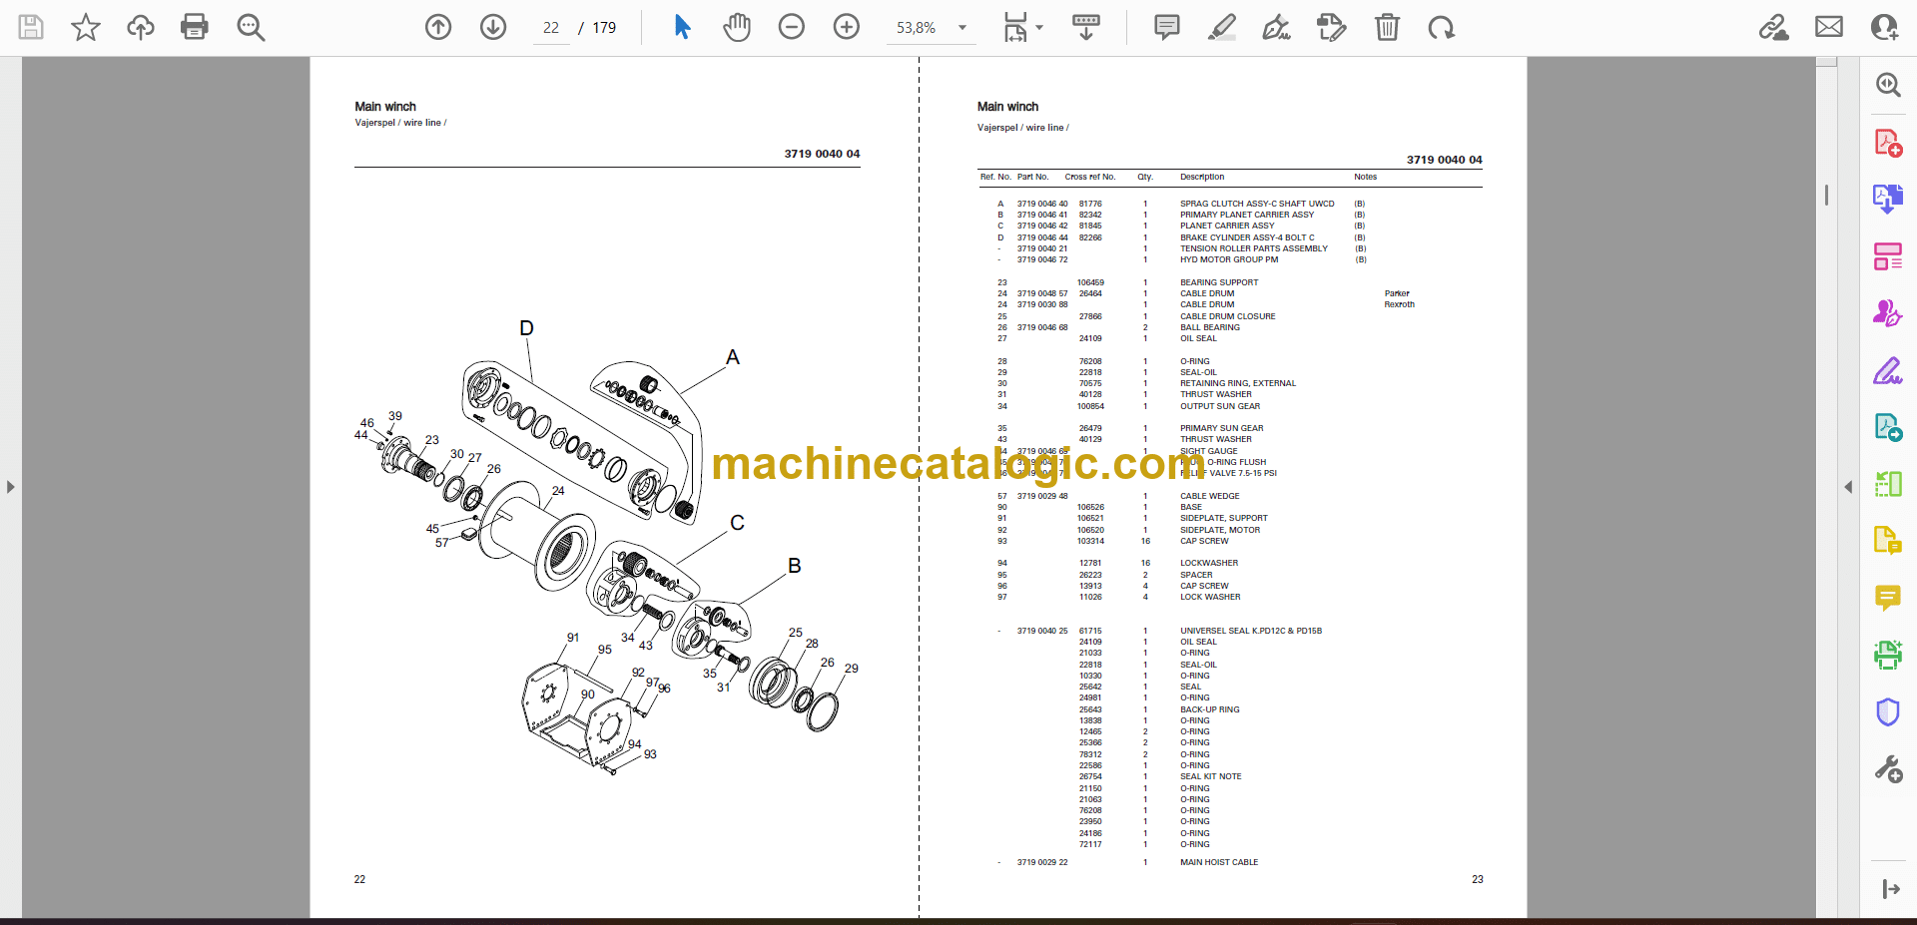This screenshot has height=925, width=1917.
Task: Open the stamp tool
Action: [1331, 27]
